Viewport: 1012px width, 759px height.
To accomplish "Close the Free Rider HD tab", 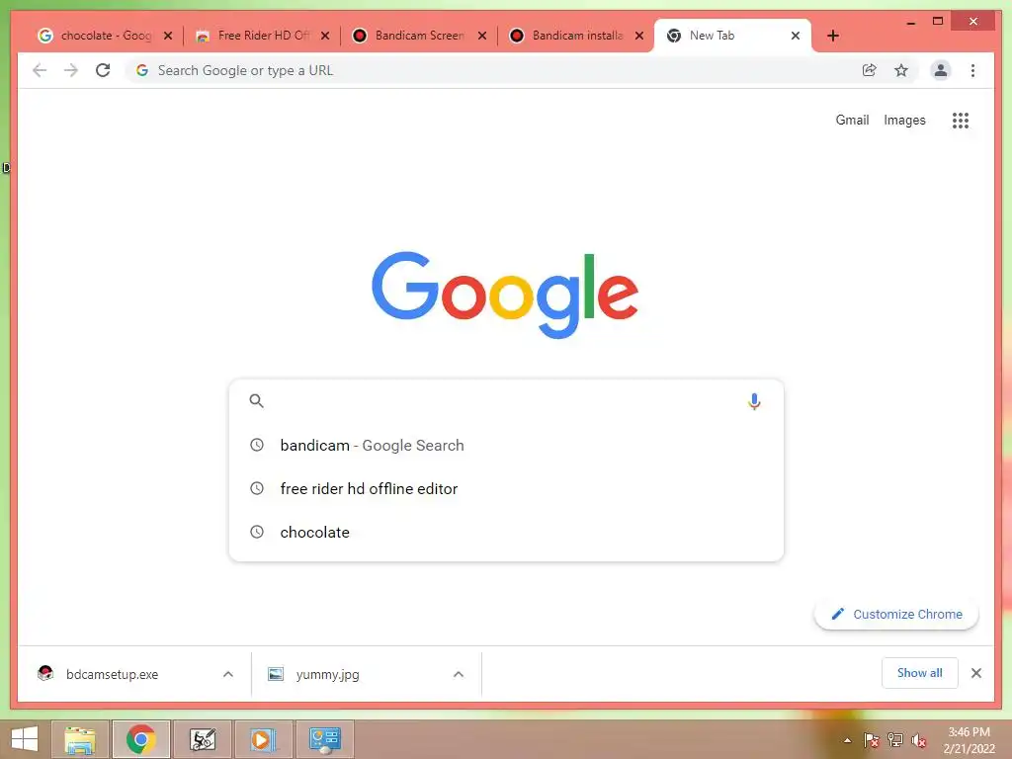I will [x=325, y=36].
